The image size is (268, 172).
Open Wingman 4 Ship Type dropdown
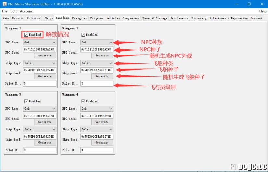click(x=96, y=129)
